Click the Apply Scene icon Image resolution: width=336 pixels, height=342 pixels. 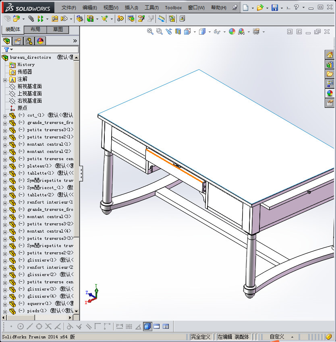tap(241, 32)
